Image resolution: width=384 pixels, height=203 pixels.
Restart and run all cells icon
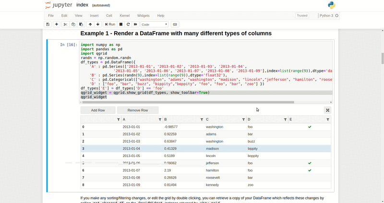(135, 24)
